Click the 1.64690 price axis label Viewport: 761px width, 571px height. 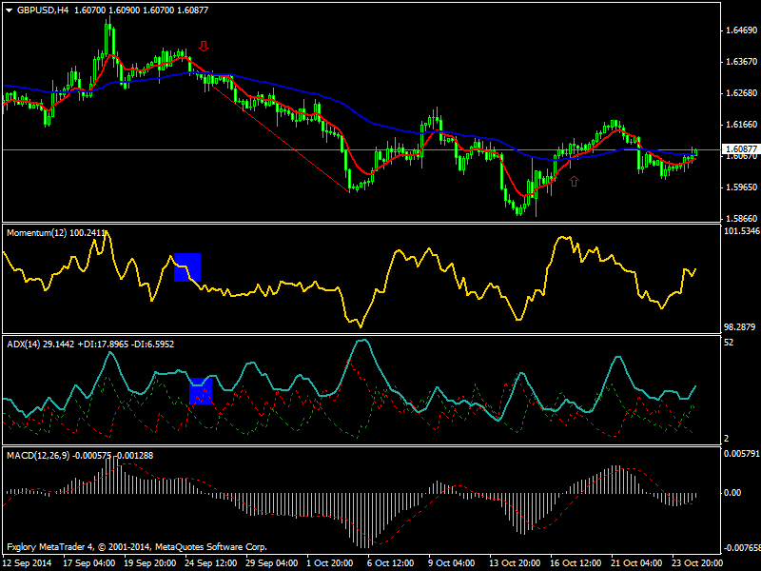[x=732, y=30]
